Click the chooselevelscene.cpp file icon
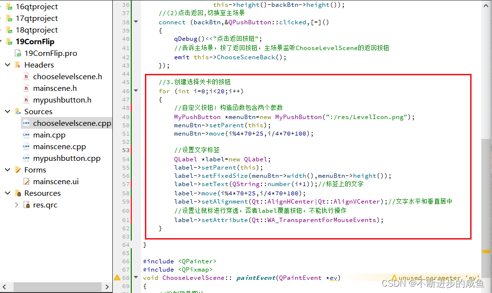The width and height of the screenshot is (492, 293). click(x=26, y=123)
